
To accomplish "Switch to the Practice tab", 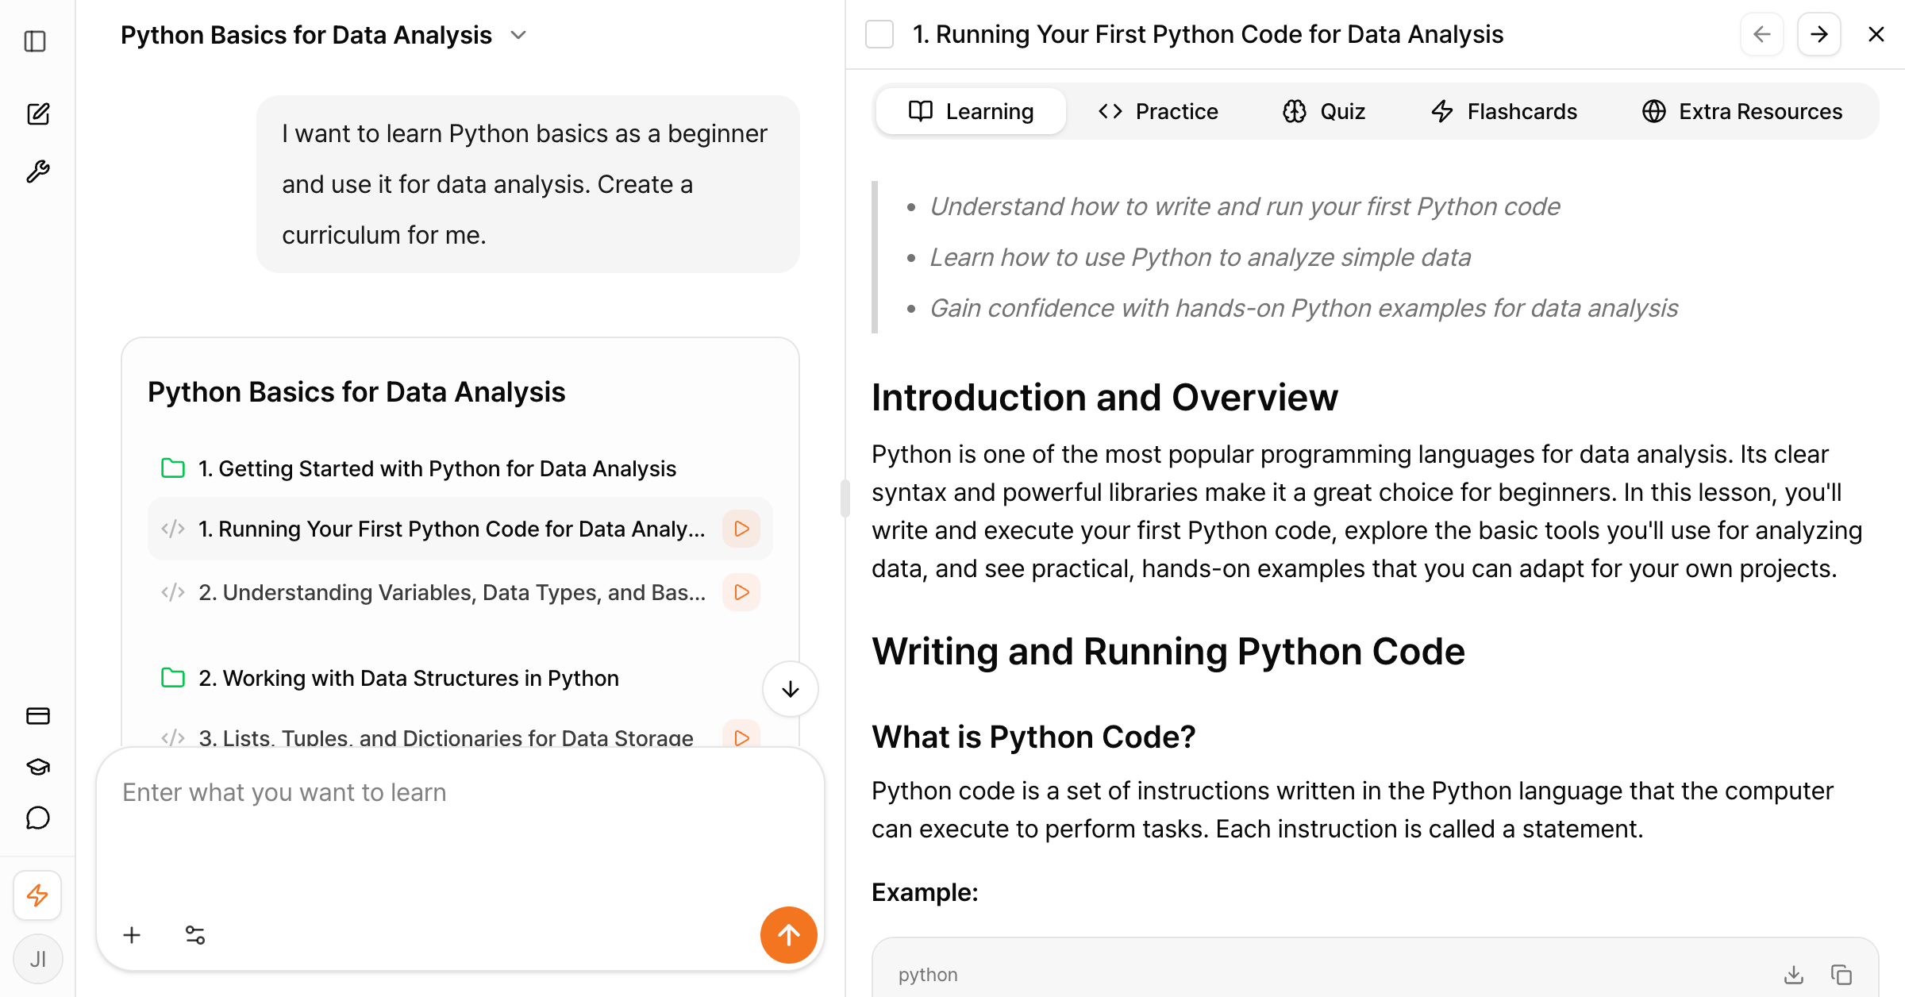I will pyautogui.click(x=1159, y=111).
